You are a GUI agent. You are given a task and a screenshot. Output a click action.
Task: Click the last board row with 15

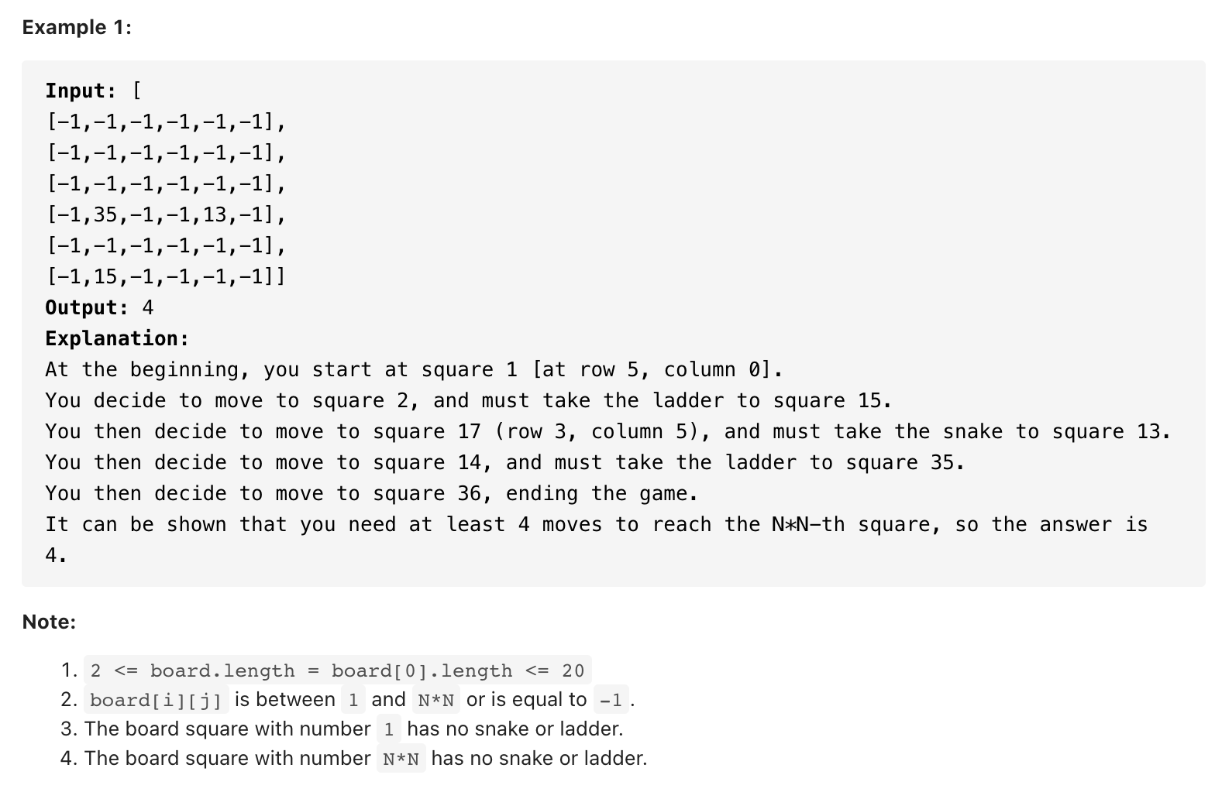coord(166,276)
